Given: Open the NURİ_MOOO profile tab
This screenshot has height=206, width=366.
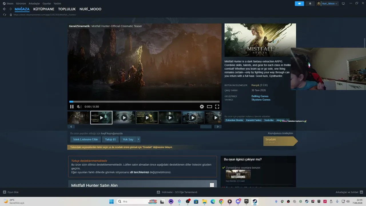Looking at the screenshot, I should pos(90,9).
